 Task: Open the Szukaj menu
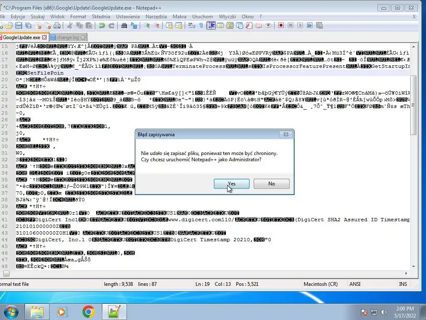click(37, 17)
